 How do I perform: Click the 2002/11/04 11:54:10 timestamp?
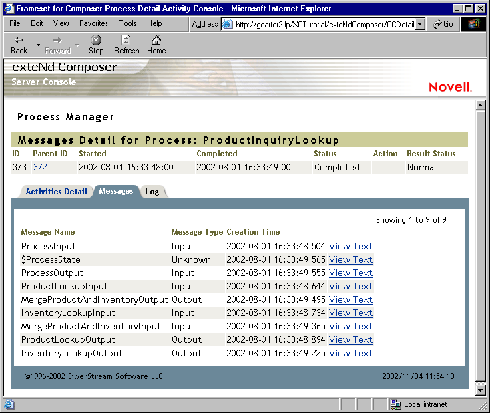[418, 376]
